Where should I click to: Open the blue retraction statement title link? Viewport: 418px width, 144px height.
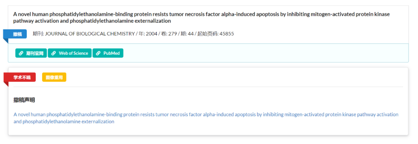coord(206,118)
